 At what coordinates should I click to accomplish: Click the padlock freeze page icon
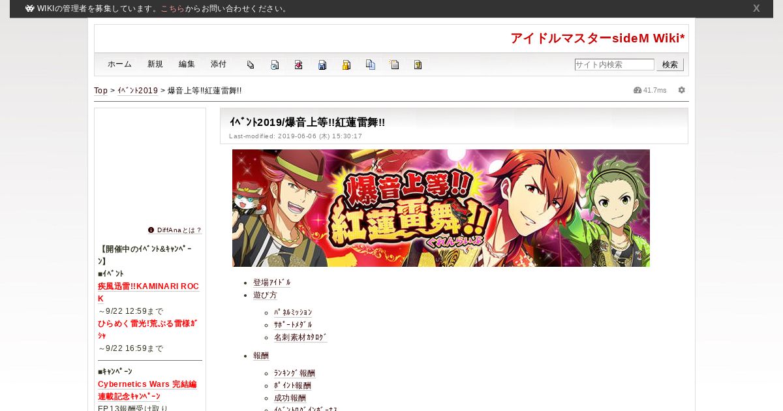[x=346, y=65]
